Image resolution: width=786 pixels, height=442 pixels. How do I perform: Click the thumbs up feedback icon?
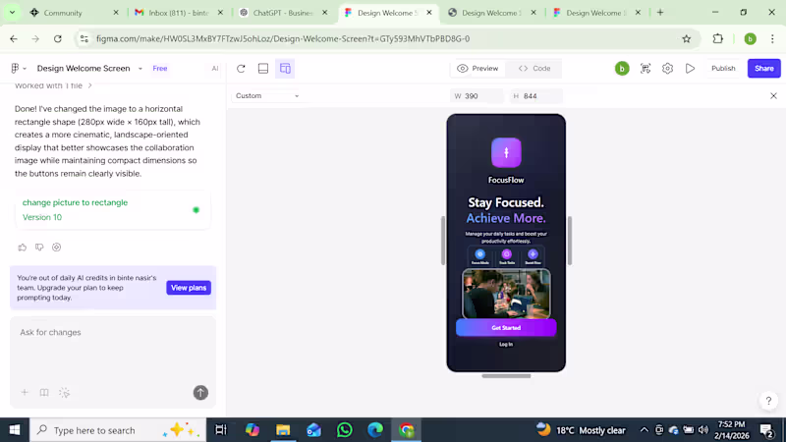coord(22,248)
